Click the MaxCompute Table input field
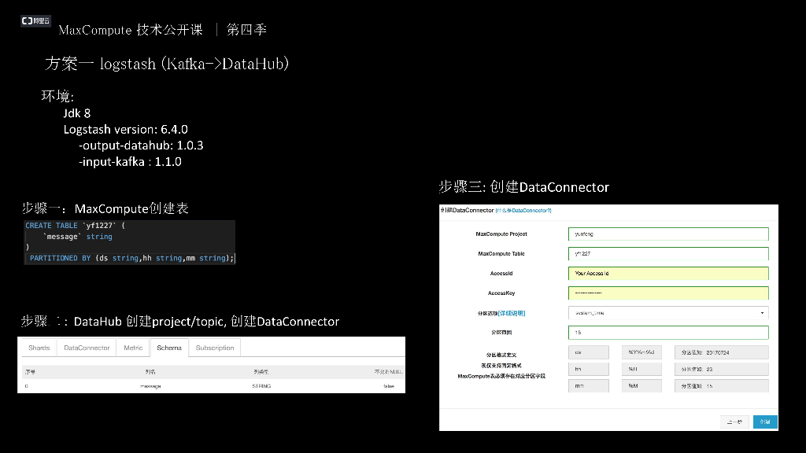Image resolution: width=806 pixels, height=453 pixels. [x=668, y=254]
